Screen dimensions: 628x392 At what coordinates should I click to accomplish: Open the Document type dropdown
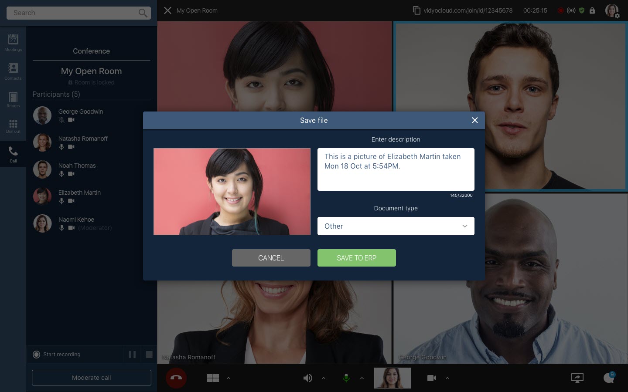pos(396,226)
